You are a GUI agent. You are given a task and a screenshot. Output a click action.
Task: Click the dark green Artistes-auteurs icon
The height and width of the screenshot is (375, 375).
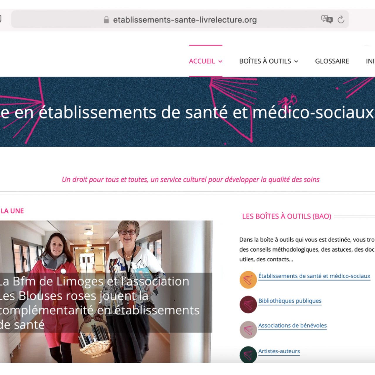(248, 354)
